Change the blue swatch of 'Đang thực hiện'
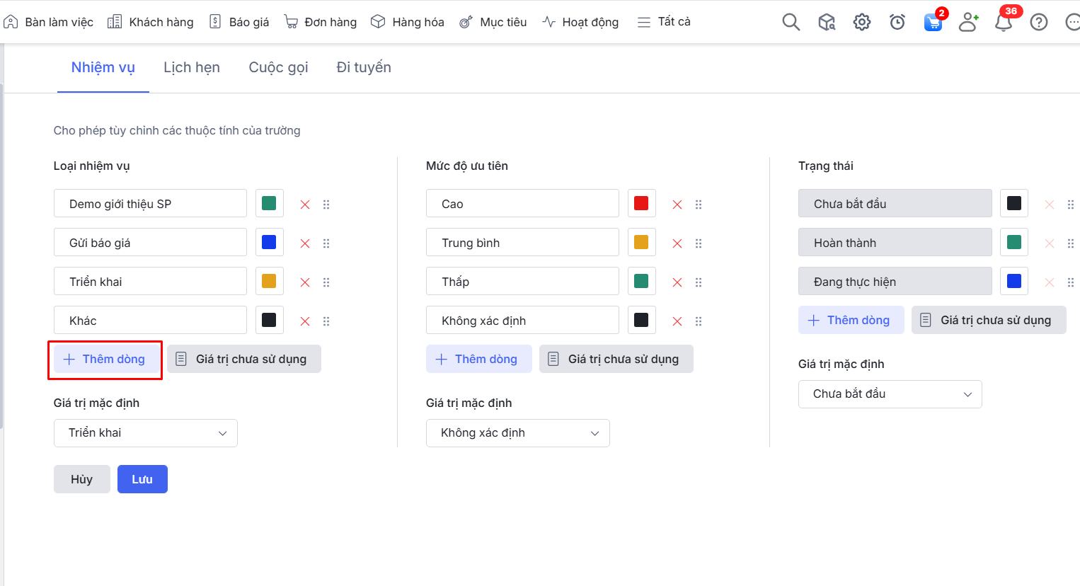This screenshot has height=586, width=1080. 1013,282
